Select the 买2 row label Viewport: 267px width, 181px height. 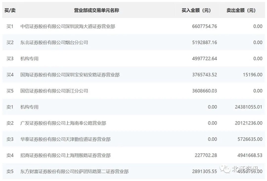[10, 42]
